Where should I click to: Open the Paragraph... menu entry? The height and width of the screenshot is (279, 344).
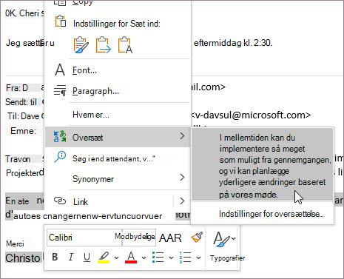[118, 91]
